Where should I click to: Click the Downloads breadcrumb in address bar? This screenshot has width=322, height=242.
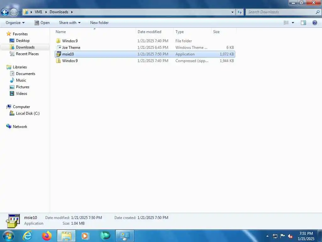point(59,12)
